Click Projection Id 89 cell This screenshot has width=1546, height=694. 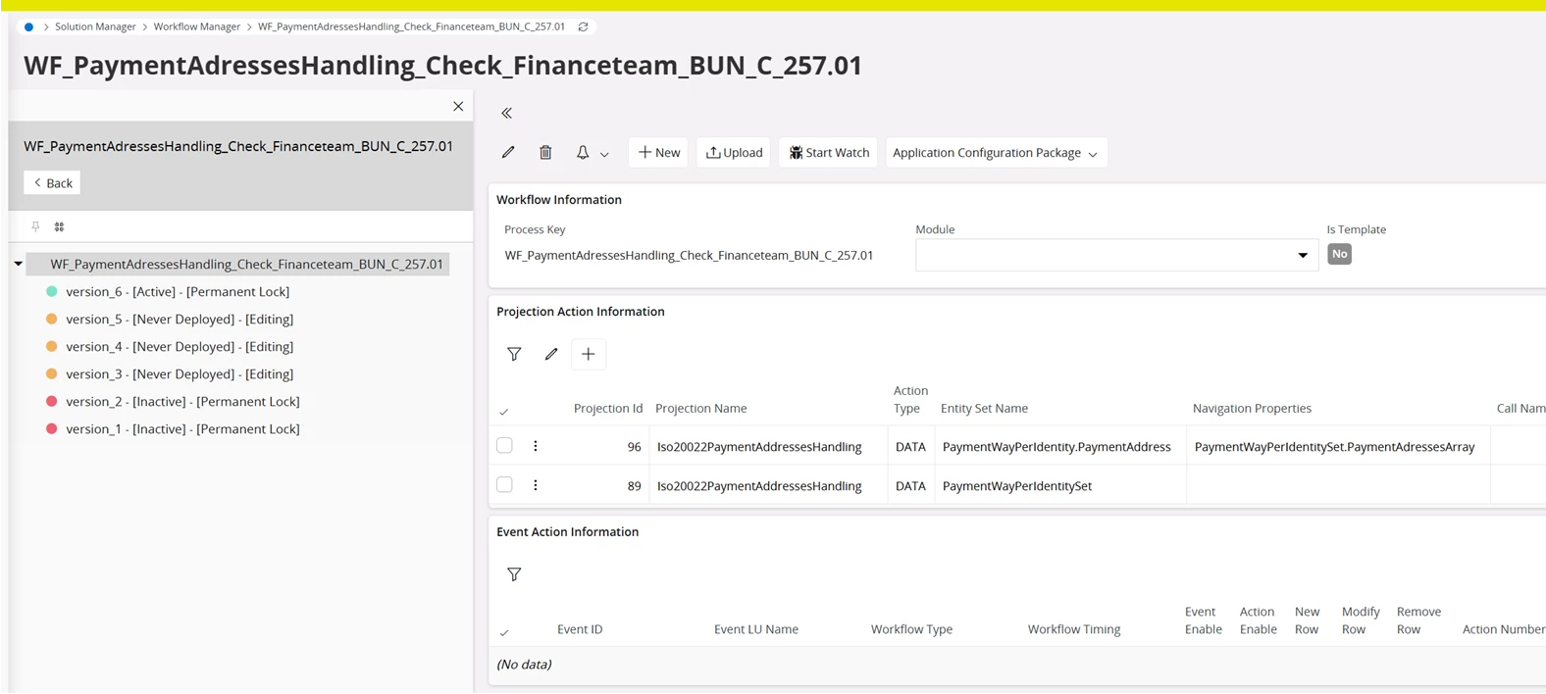click(634, 485)
